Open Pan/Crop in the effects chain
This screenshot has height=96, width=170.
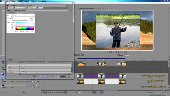point(10,8)
